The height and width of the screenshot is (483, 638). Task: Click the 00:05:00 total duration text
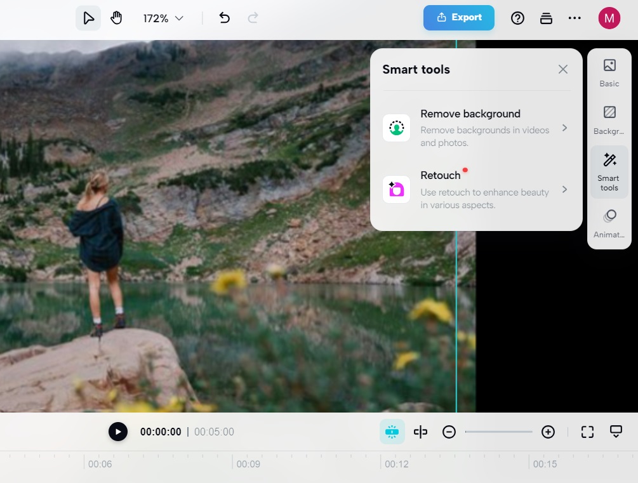214,432
